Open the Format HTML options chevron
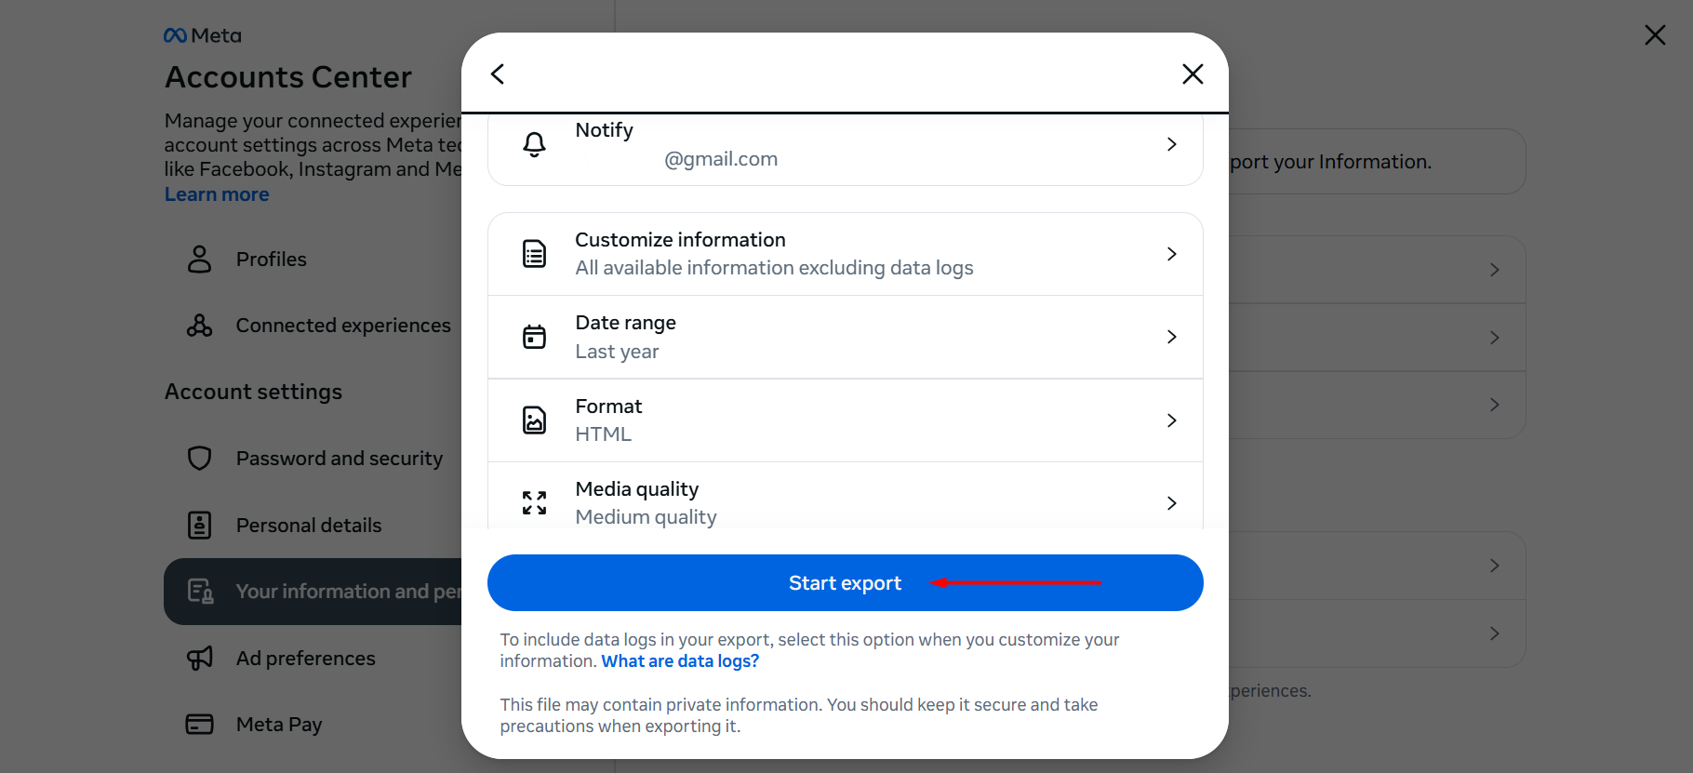This screenshot has width=1693, height=773. [1171, 420]
